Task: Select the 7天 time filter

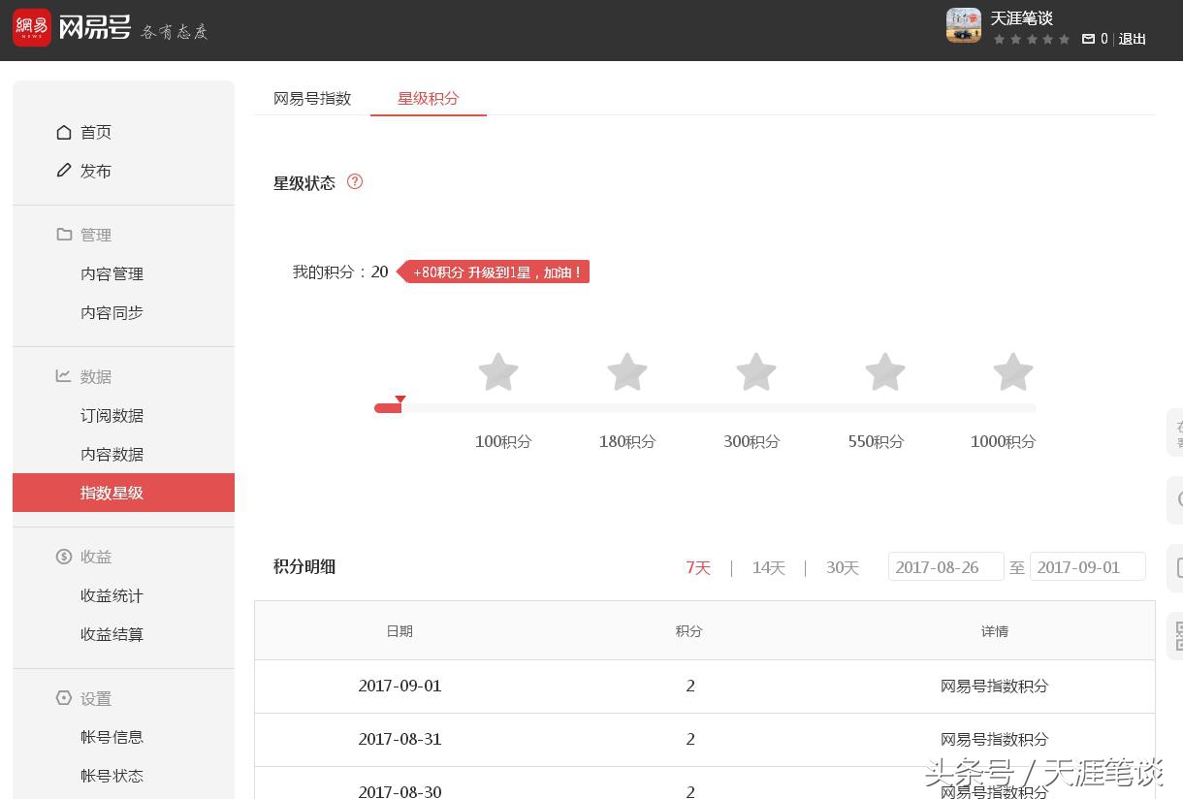Action: [x=698, y=567]
